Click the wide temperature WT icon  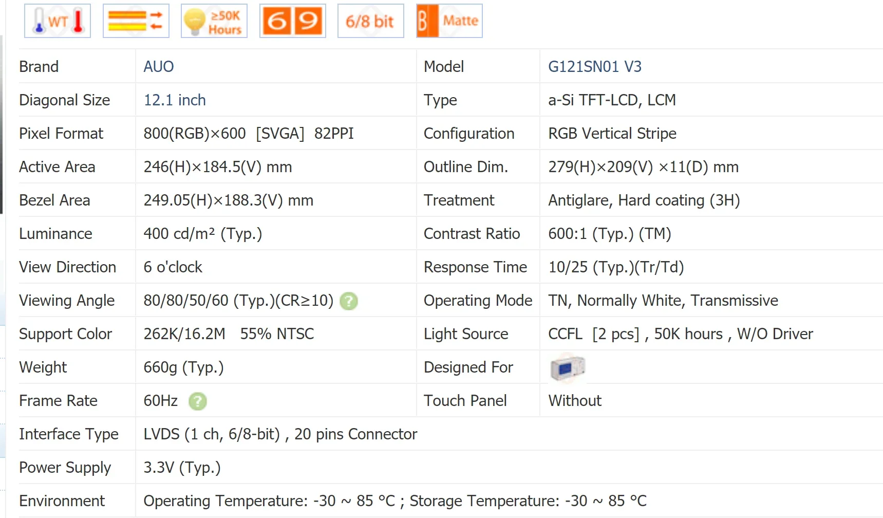(x=58, y=21)
